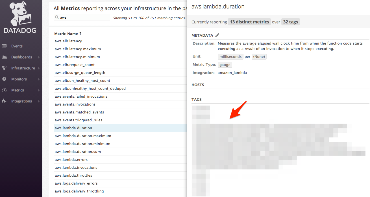370x197 pixels.
Task: Expand the Infrastructure submenu arrow
Action: point(39,68)
